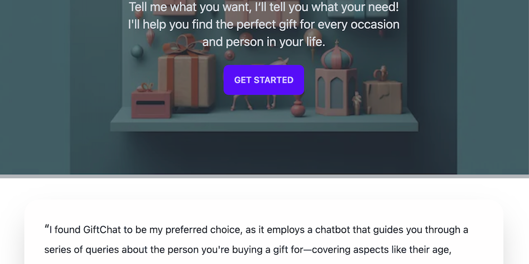Click the tiny figurine beside the lantern
Screen dimensions: 529x264
point(356,102)
